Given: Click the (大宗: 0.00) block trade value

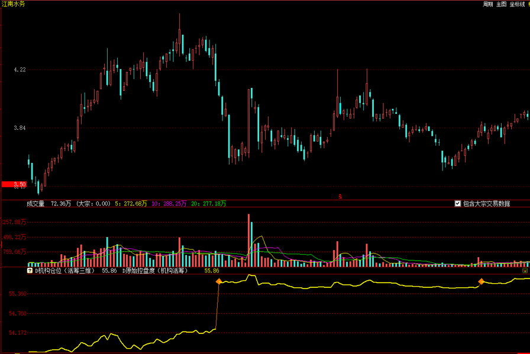Looking at the screenshot, I should (93, 204).
